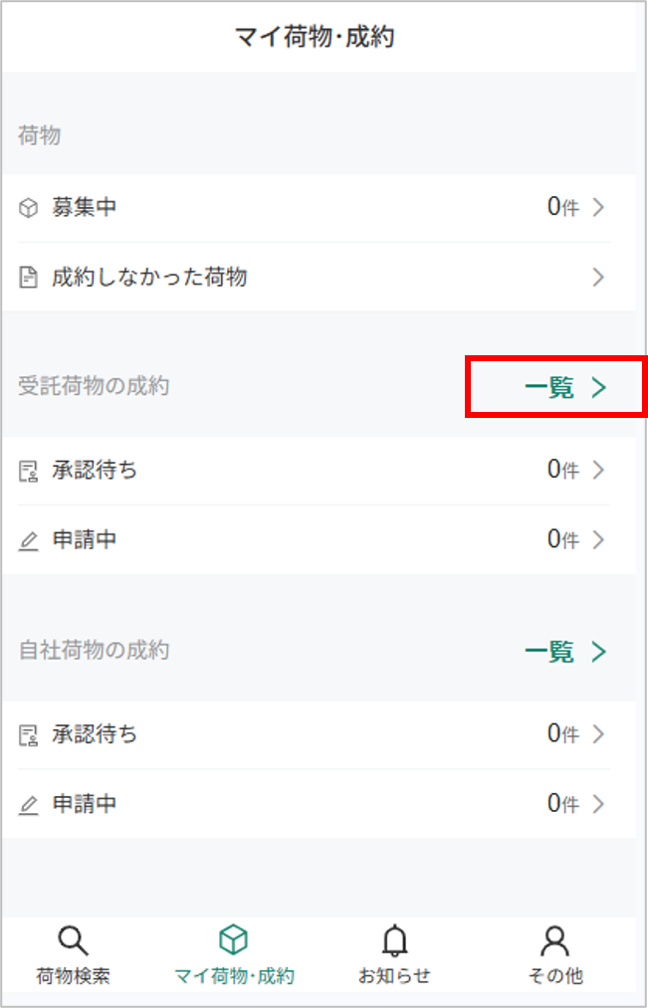Click document icon beside 成約しなかった荷物
This screenshot has height=1008, width=648.
[28, 279]
